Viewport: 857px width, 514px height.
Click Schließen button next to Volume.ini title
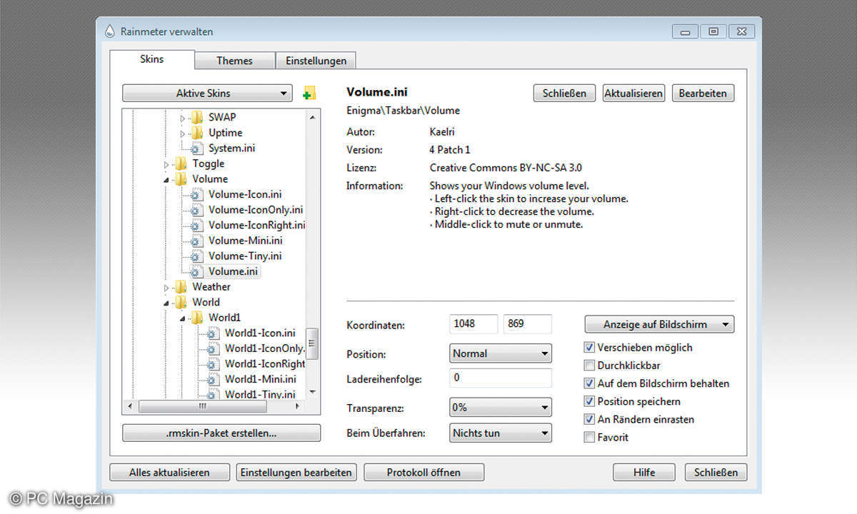pos(564,93)
